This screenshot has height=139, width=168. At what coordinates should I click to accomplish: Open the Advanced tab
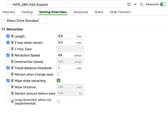point(81,12)
